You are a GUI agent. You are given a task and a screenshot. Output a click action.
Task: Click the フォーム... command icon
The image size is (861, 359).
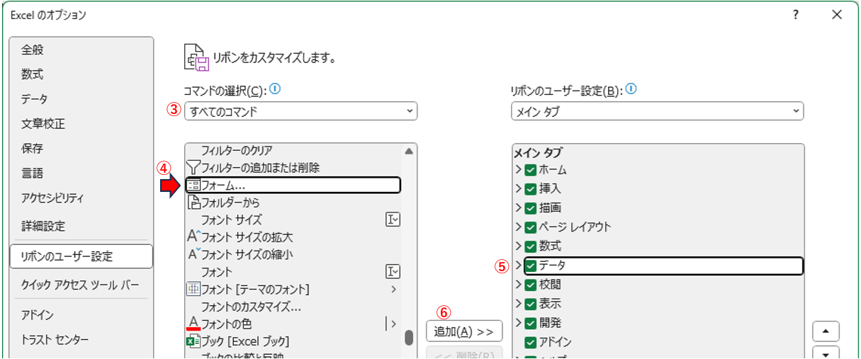click(193, 185)
